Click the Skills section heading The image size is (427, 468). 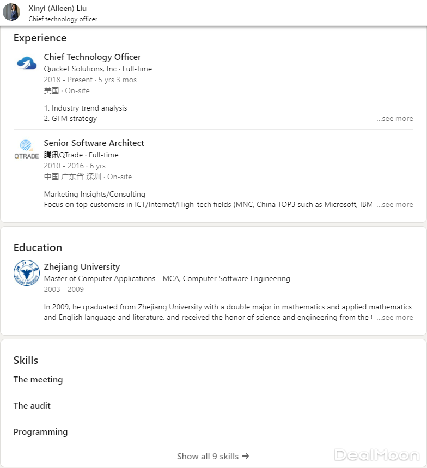pos(26,360)
